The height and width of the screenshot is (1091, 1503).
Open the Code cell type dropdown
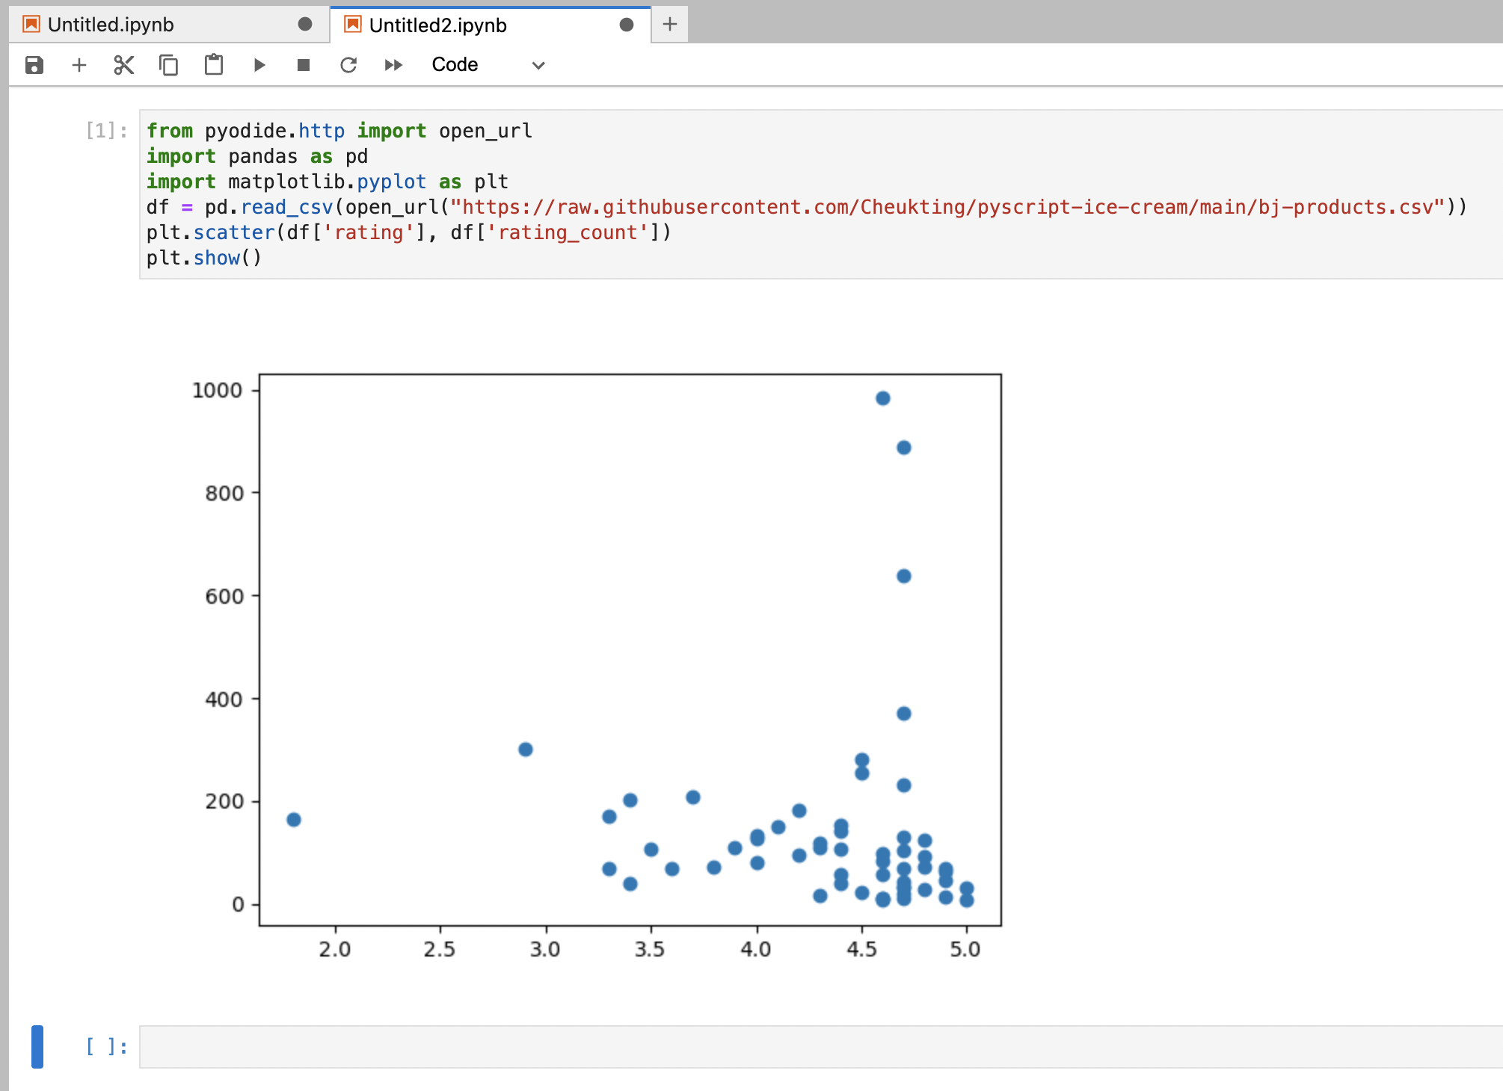(x=487, y=65)
